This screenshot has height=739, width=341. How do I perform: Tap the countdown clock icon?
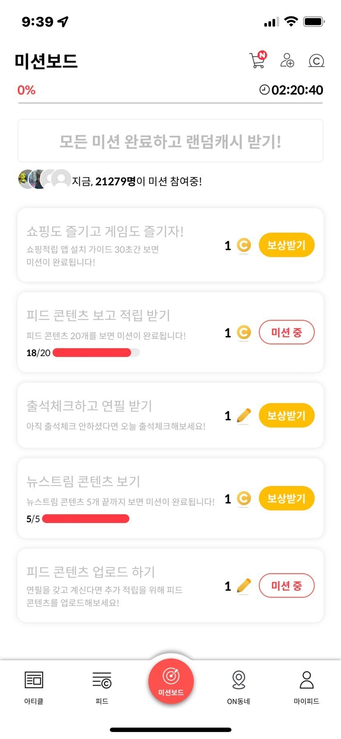[x=265, y=90]
